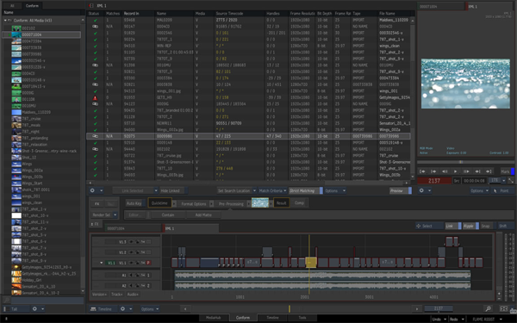The width and height of the screenshot is (517, 323).
Task: Toggle the Mark button in viewer
Action: 508,171
